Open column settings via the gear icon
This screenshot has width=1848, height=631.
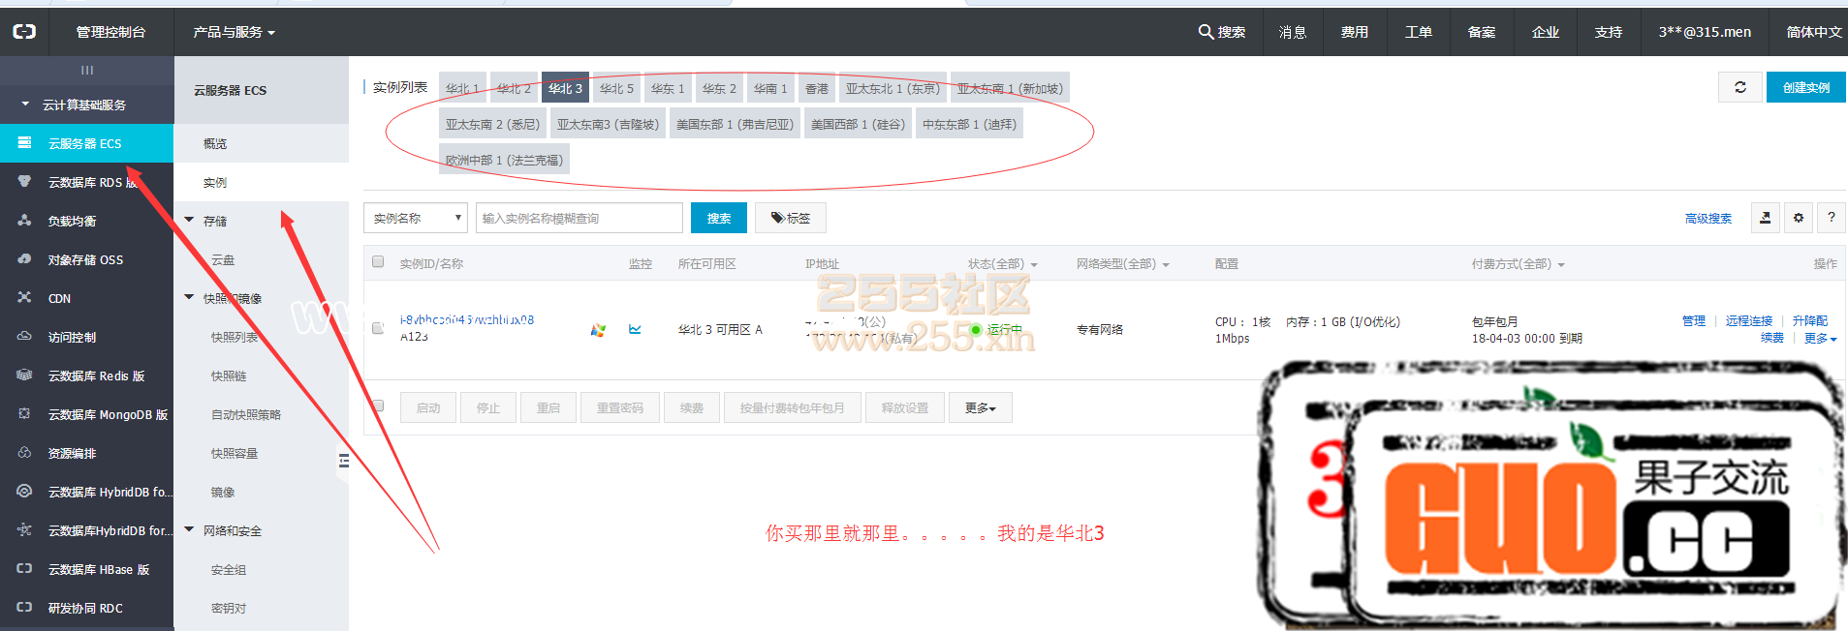point(1798,218)
